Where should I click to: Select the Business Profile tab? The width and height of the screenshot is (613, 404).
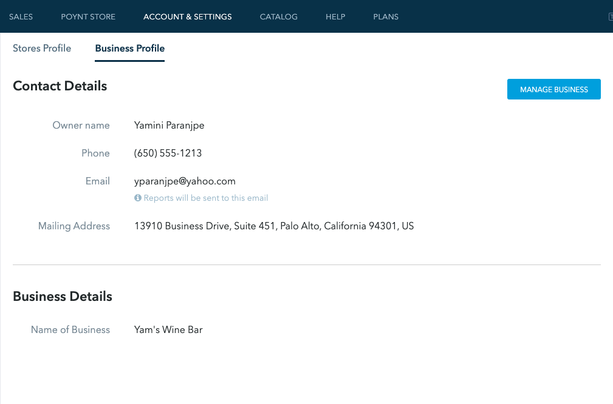pyautogui.click(x=130, y=49)
